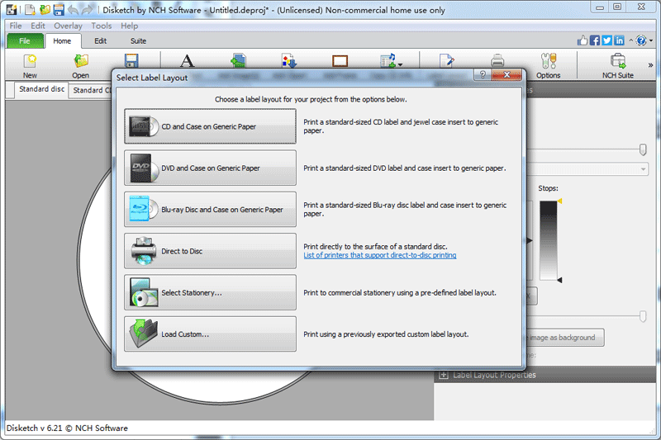The width and height of the screenshot is (661, 440).
Task: Open the Edit menu in the menu bar
Action: 38,26
